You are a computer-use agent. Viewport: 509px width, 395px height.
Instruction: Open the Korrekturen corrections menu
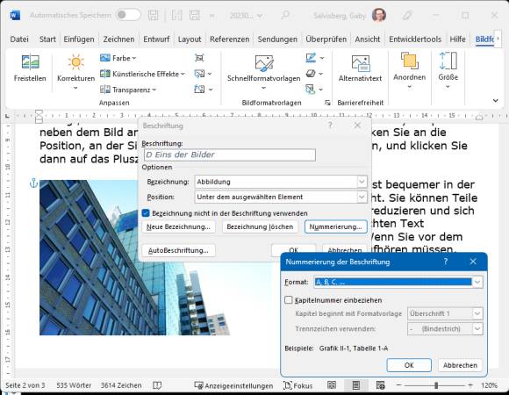(76, 72)
